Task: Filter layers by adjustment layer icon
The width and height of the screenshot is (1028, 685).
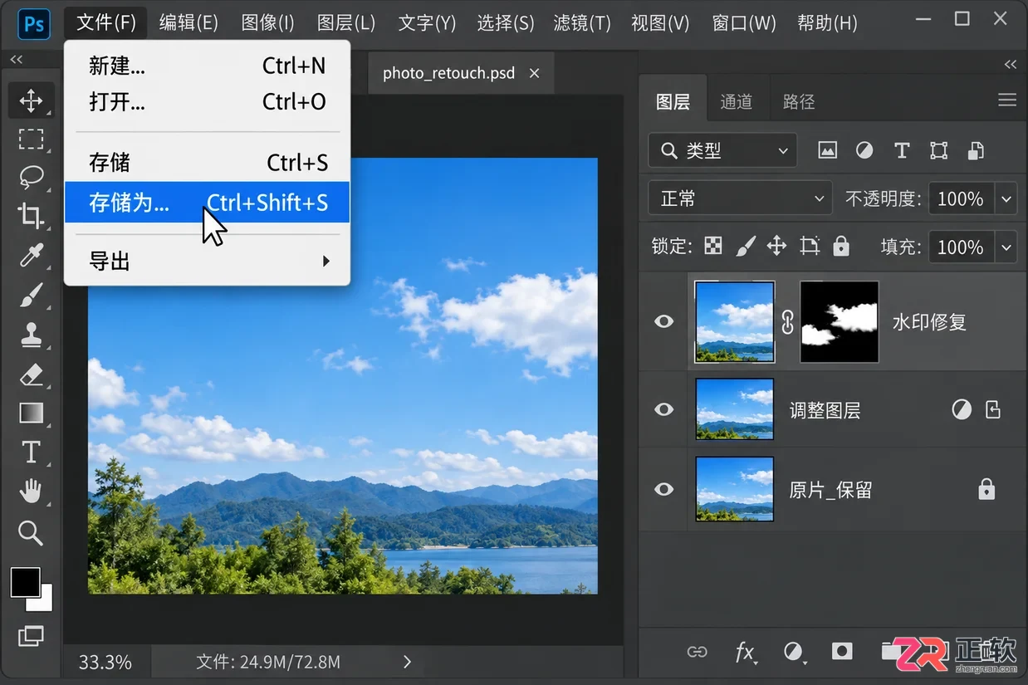Action: [864, 150]
